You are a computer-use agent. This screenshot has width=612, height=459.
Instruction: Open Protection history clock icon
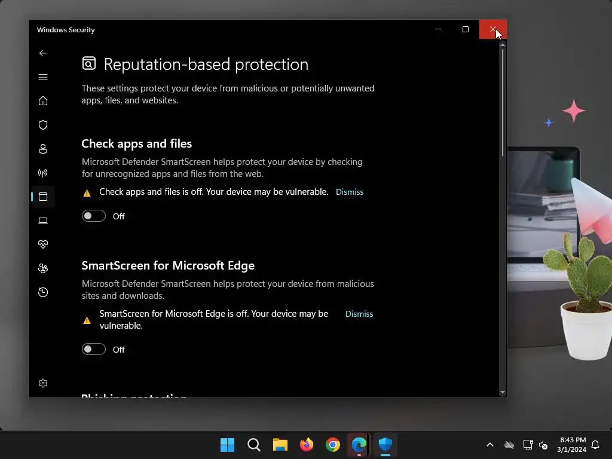click(43, 292)
